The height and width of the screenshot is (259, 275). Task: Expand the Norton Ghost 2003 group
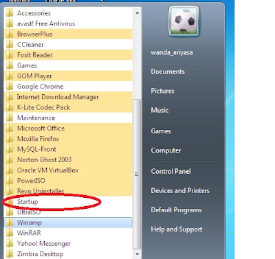click(68, 159)
